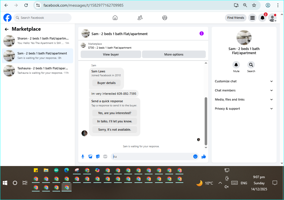Viewport: 284px width, 200px height.
Task: Expand the Customize chat section
Action: (244, 81)
